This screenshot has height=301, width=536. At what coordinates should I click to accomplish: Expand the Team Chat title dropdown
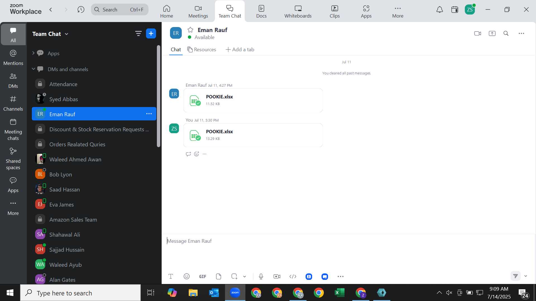tap(66, 34)
